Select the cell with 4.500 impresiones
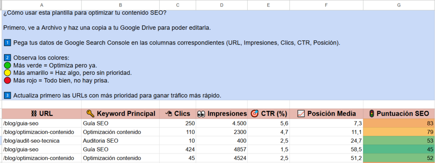Viewport: 435px width, 163px height. (x=222, y=123)
